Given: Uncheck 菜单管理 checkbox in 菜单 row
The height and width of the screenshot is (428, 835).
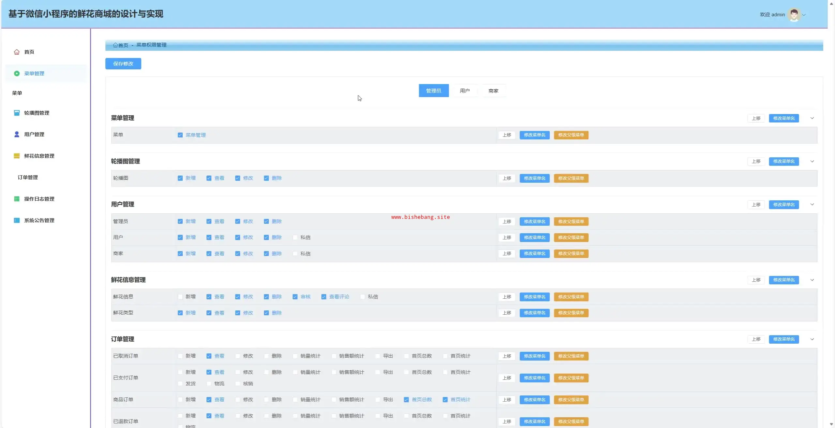Looking at the screenshot, I should 180,135.
